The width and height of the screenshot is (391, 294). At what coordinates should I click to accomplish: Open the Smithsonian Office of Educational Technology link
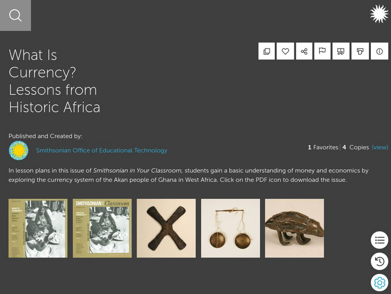coord(102,150)
